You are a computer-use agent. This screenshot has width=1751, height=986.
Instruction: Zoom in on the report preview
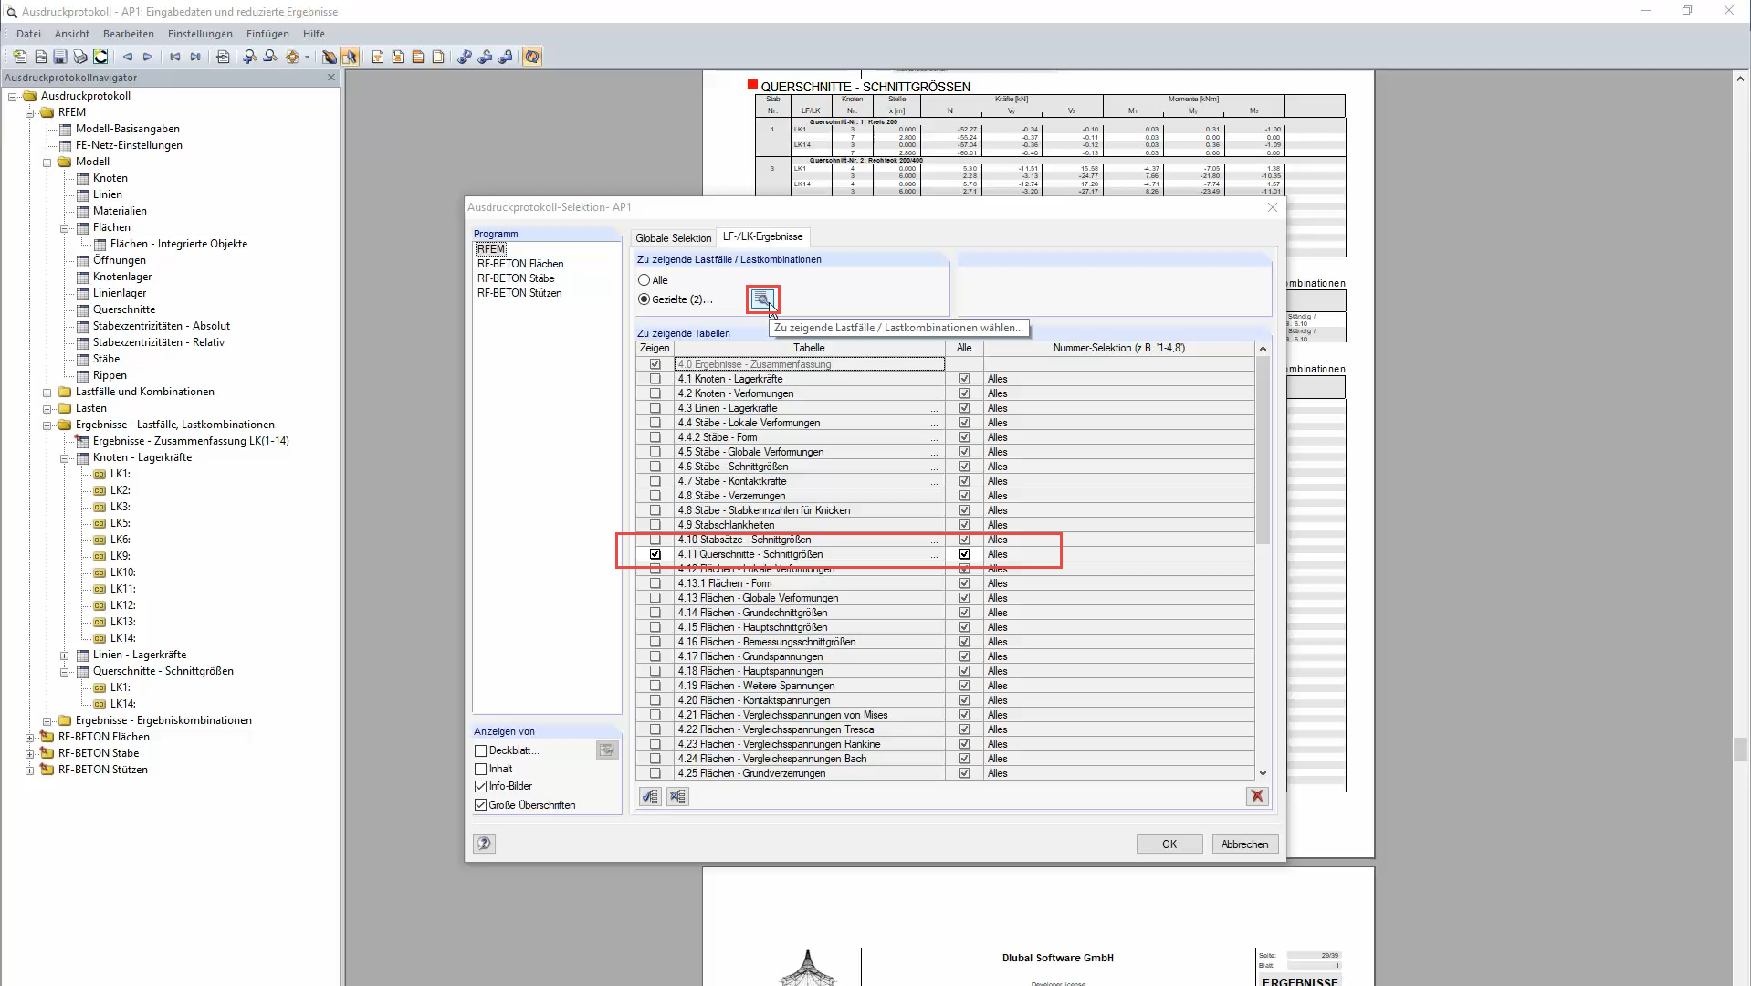(x=250, y=57)
